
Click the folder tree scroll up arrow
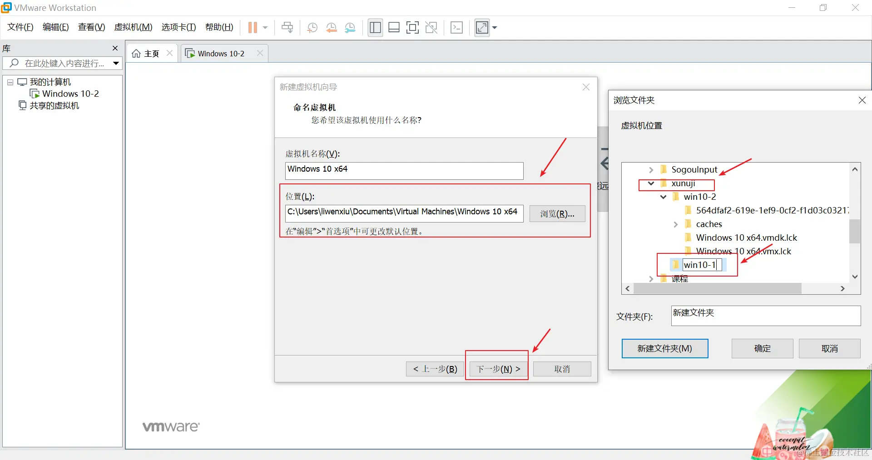click(x=855, y=169)
